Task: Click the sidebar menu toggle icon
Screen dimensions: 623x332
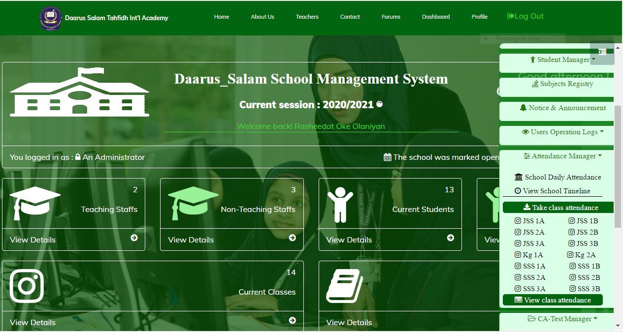Action: point(602,52)
